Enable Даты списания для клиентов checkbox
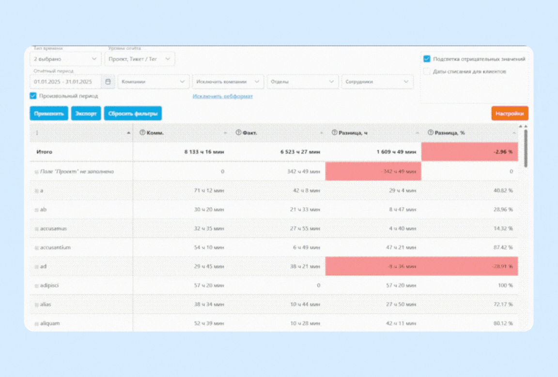The image size is (558, 377). coord(427,72)
